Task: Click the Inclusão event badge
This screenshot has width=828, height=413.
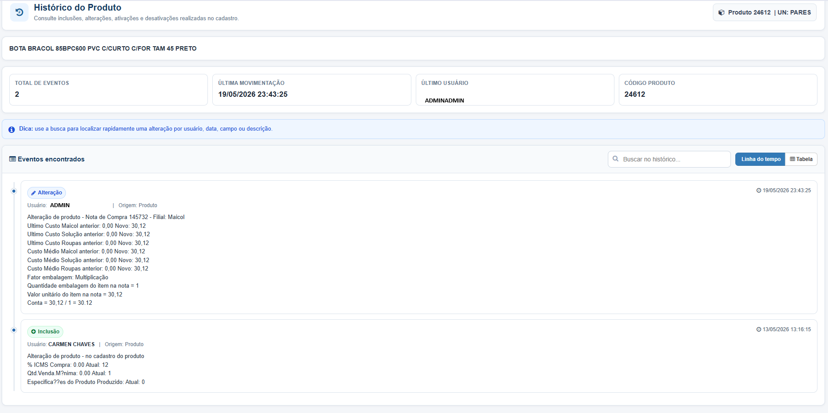Action: pyautogui.click(x=45, y=332)
